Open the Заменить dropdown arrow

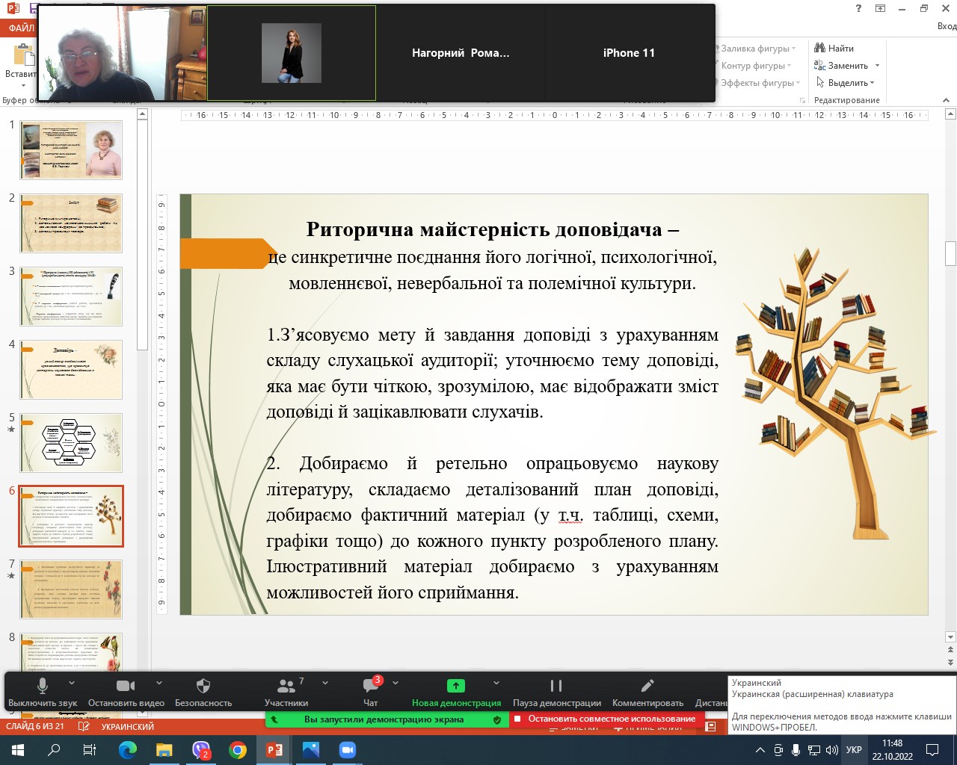[x=877, y=66]
